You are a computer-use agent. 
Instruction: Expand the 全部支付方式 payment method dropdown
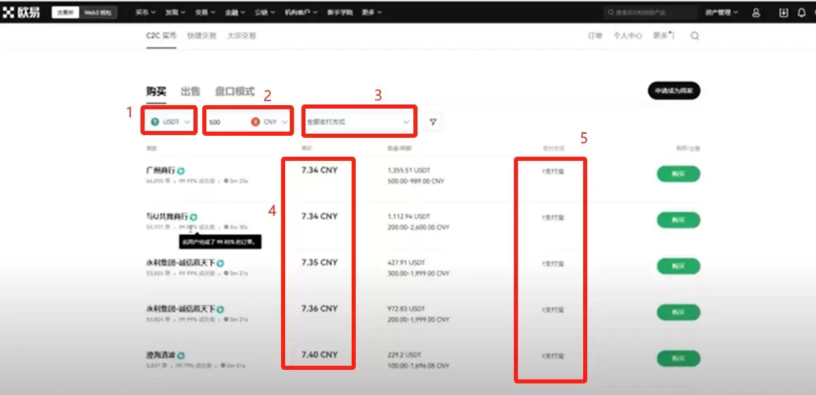pos(359,121)
